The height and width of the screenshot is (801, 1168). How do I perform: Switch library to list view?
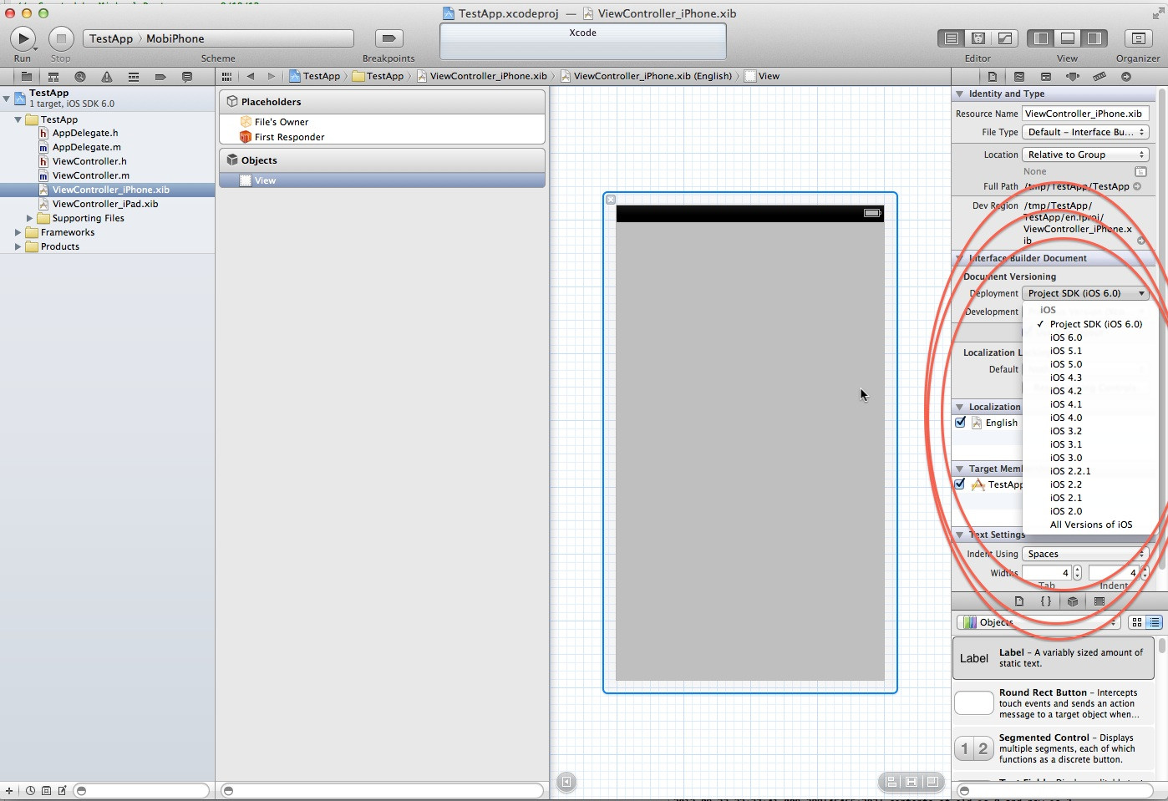tap(1154, 622)
